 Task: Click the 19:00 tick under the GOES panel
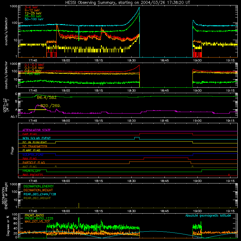click(x=197, y=121)
